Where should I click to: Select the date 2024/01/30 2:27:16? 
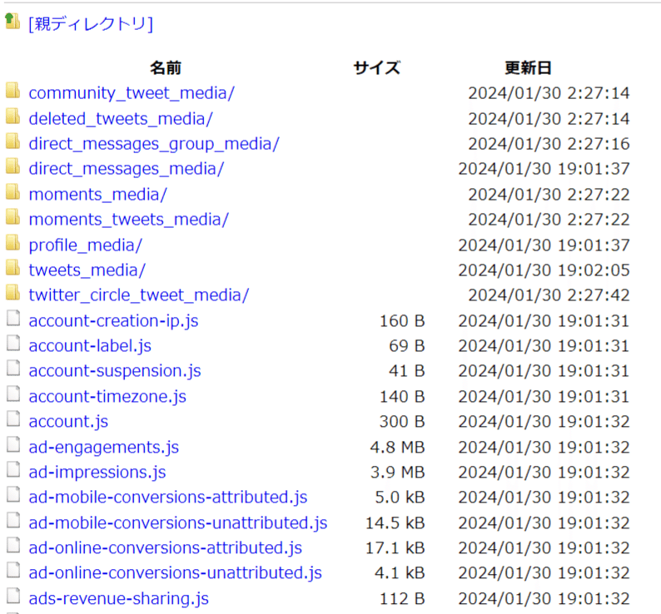point(549,144)
